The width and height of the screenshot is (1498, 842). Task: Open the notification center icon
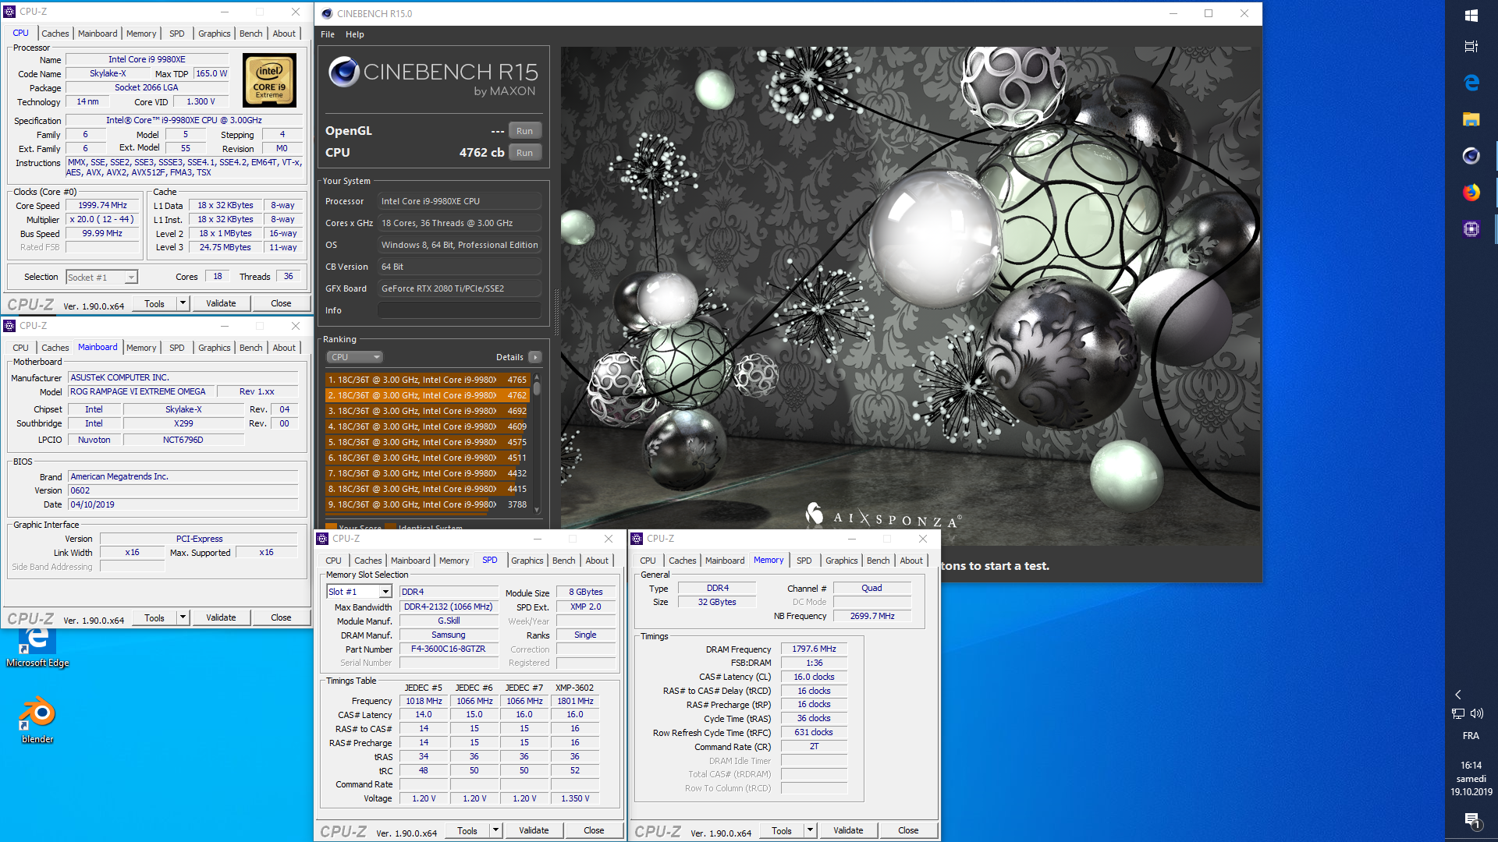[1471, 820]
